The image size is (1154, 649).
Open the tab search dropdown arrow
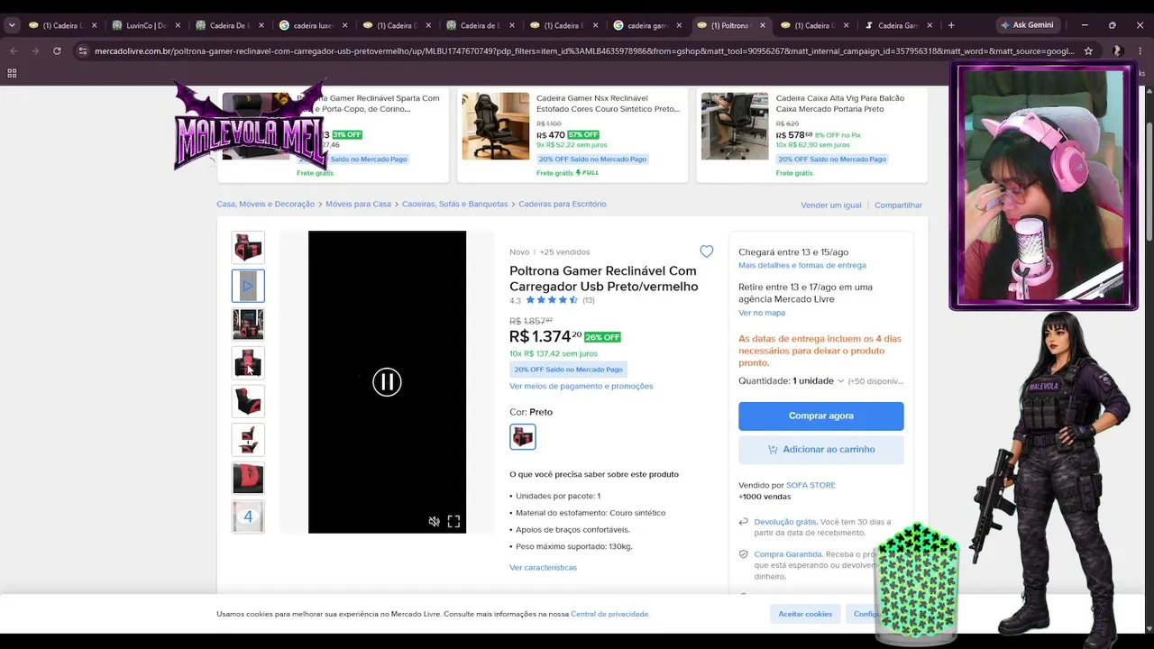pos(12,25)
